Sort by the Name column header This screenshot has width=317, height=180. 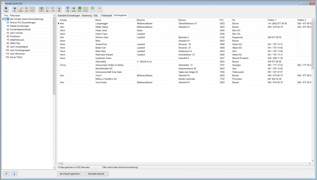pyautogui.click(x=115, y=20)
